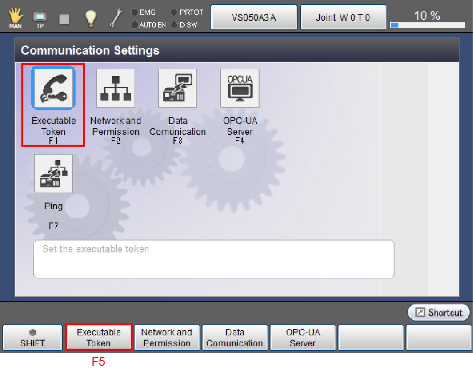Viewport: 473px width, 370px height.
Task: Open the Executable Token settings icon
Action: pos(53,88)
